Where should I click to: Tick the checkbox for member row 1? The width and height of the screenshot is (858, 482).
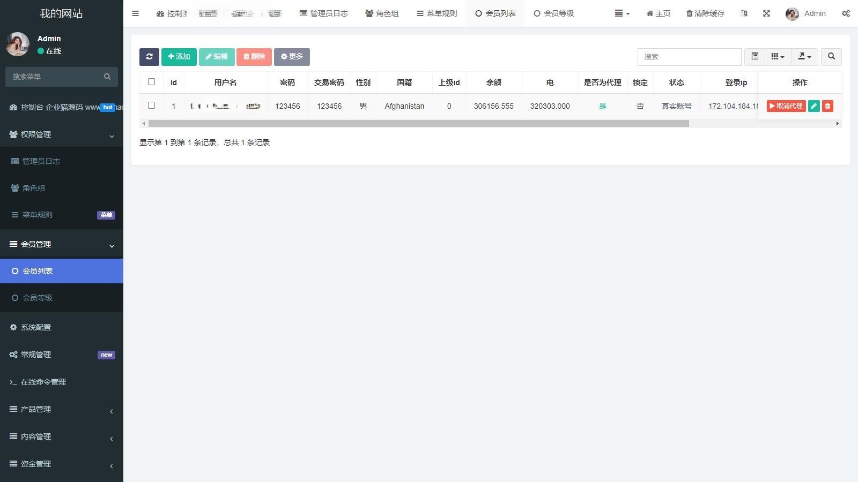151,106
